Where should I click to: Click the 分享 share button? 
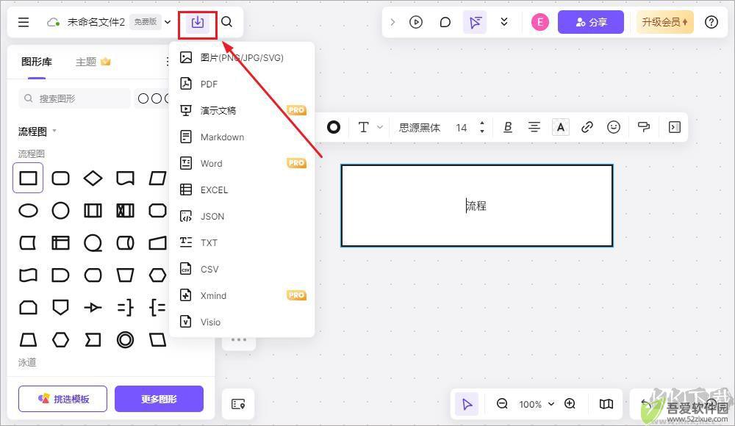coord(591,22)
